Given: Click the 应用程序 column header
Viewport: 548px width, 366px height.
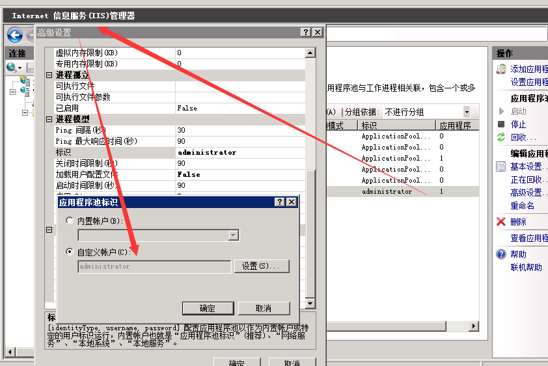Looking at the screenshot, I should [x=457, y=125].
